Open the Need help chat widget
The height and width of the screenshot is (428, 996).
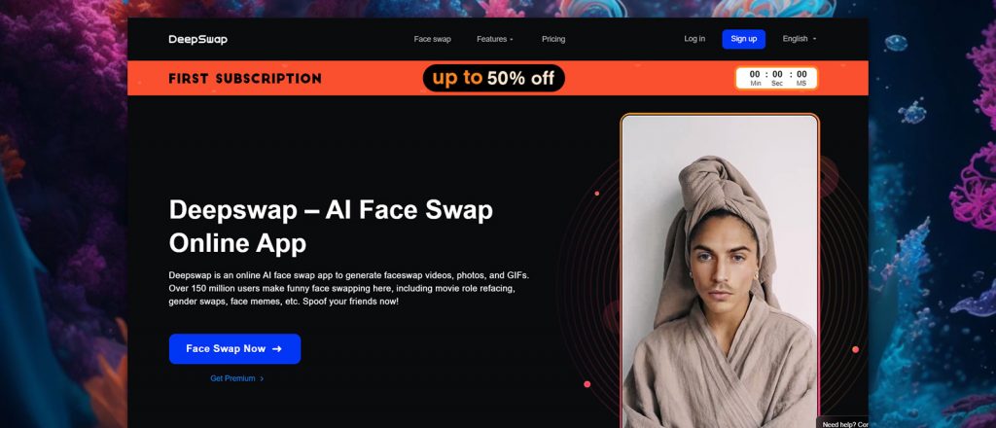pos(844,423)
